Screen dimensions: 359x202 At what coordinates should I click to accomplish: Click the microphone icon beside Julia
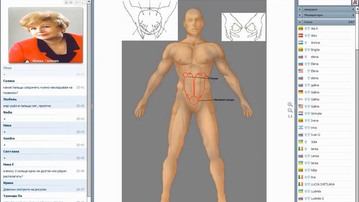[306, 142]
